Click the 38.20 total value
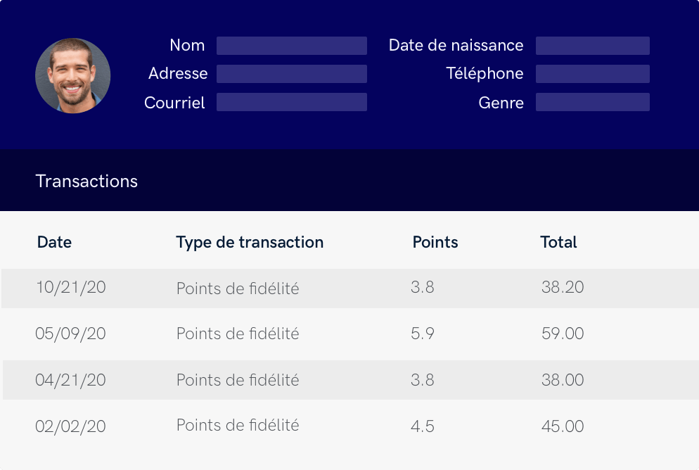Viewport: 699px width, 470px height. click(x=563, y=287)
